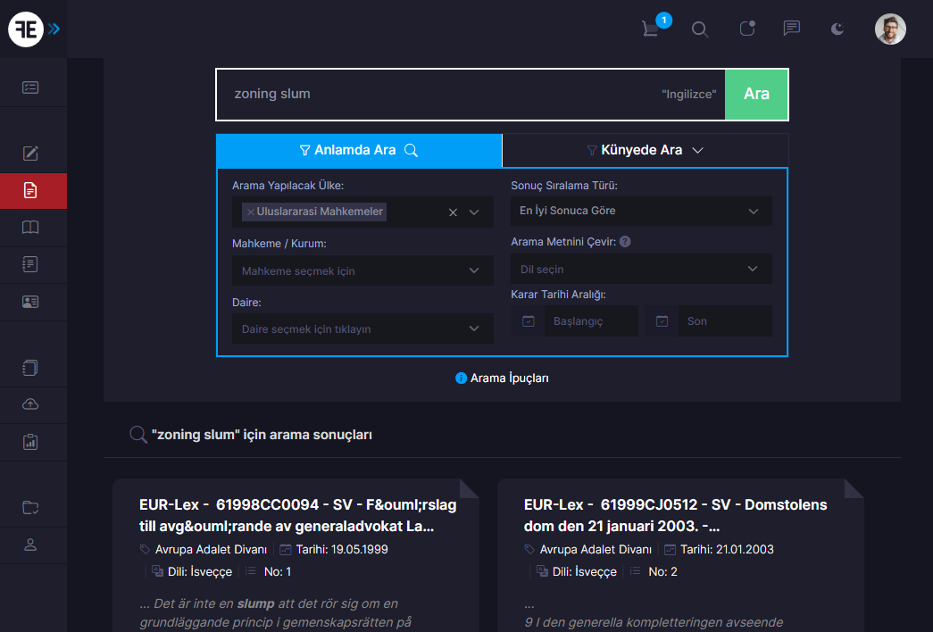Viewport: 933px width, 632px height.
Task: Click the search magnifier in top bar
Action: [700, 29]
